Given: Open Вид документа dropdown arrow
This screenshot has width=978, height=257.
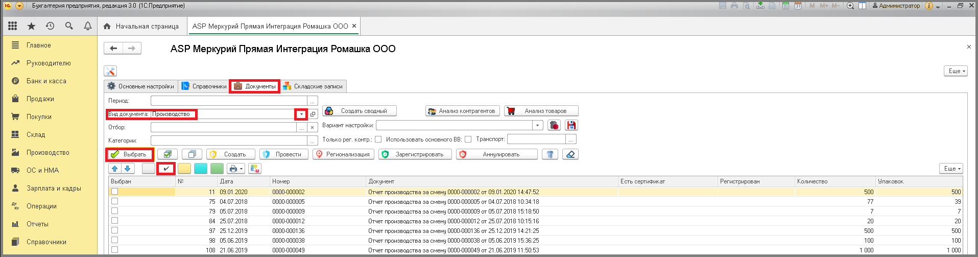Looking at the screenshot, I should click(x=301, y=114).
